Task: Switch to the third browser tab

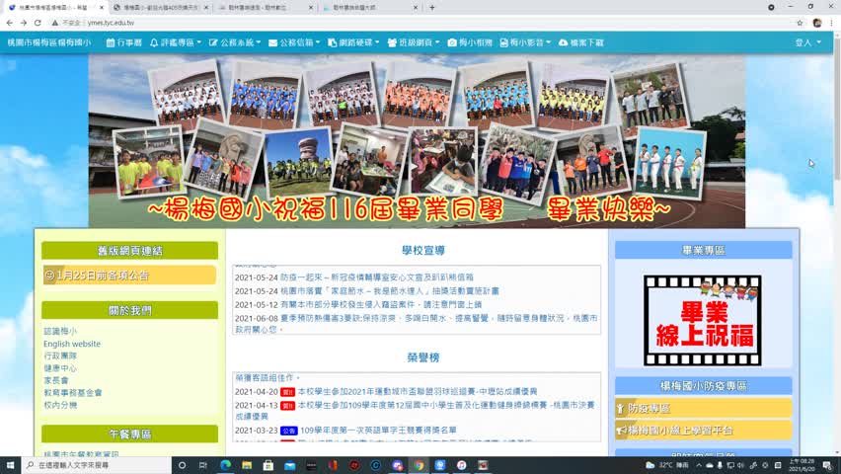Action: point(266,8)
